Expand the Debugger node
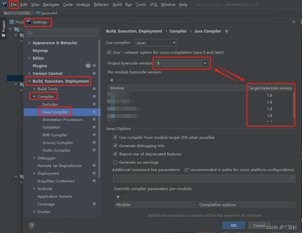Viewport: 302px width, 233px height. [34, 158]
